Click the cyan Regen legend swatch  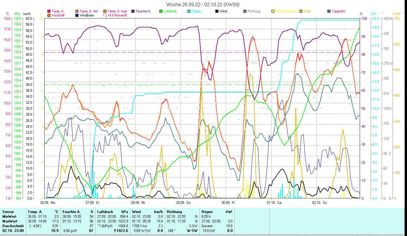pyautogui.click(x=189, y=11)
